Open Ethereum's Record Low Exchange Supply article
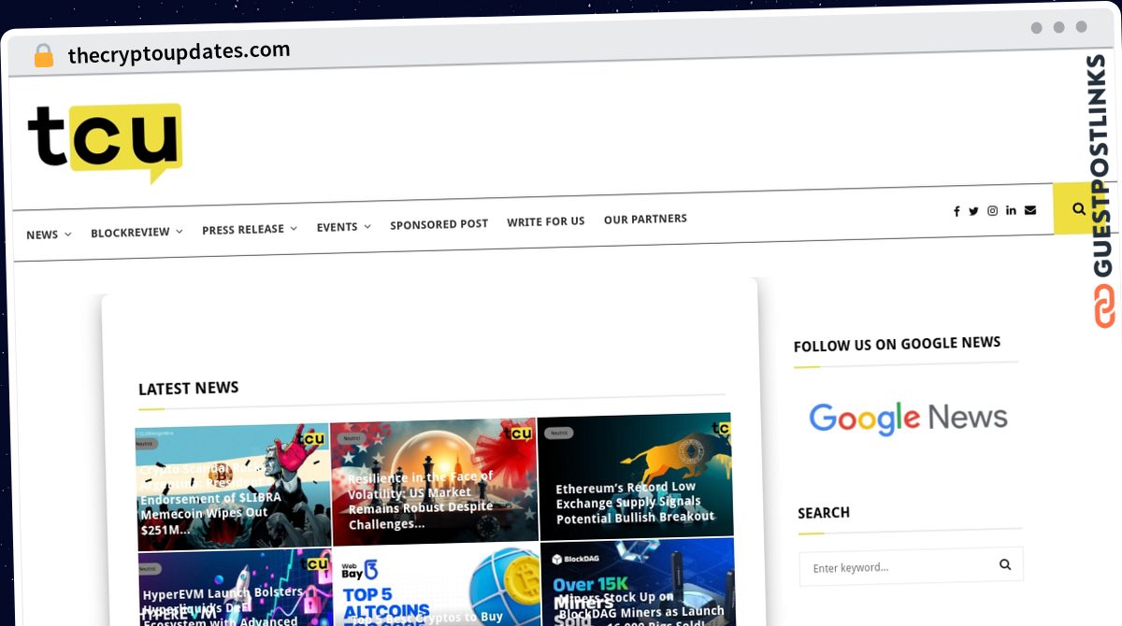Screen dimensions: 1122x626 click(635, 476)
